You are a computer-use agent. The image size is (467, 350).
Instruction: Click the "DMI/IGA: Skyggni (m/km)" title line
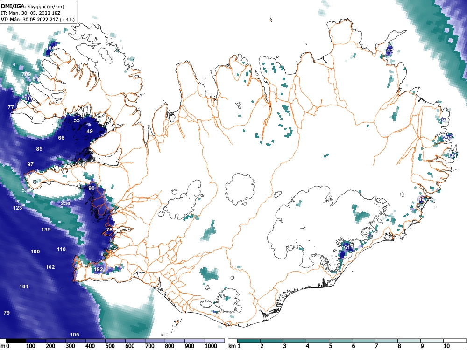(33, 6)
